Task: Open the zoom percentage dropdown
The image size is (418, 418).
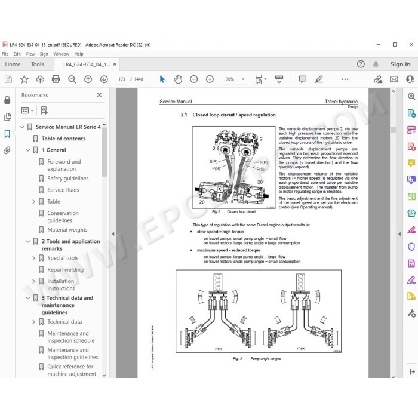Action: (243, 79)
